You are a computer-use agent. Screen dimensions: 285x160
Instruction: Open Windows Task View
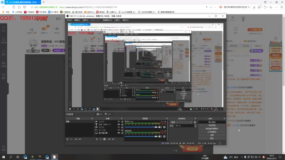click(17, 157)
